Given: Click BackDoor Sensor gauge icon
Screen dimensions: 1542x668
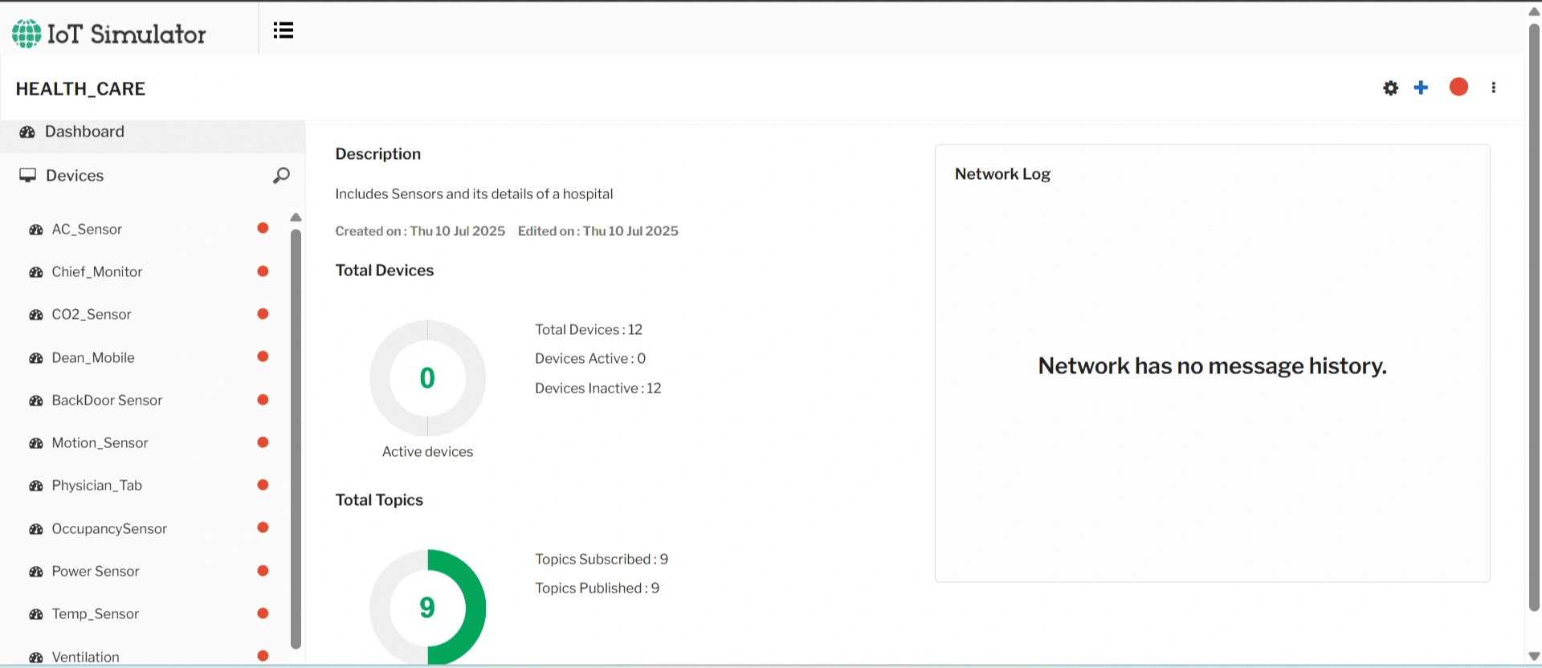Looking at the screenshot, I should pyautogui.click(x=36, y=401).
